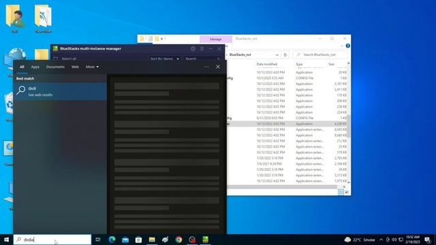Switch Explorer to large icons view

(347, 192)
